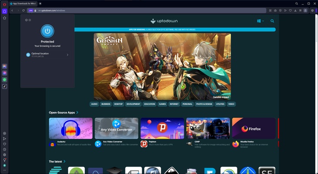Open the teal account avatar in sidebar
318x174 pixels.
point(4,165)
